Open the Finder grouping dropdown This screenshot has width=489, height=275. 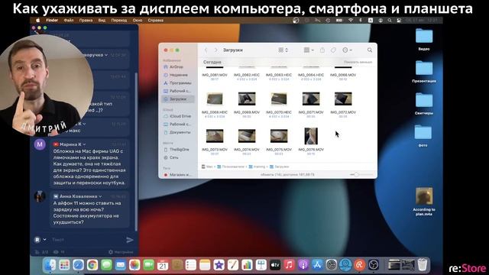click(x=309, y=50)
